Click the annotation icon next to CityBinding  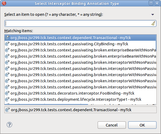pyautogui.click(x=8, y=44)
